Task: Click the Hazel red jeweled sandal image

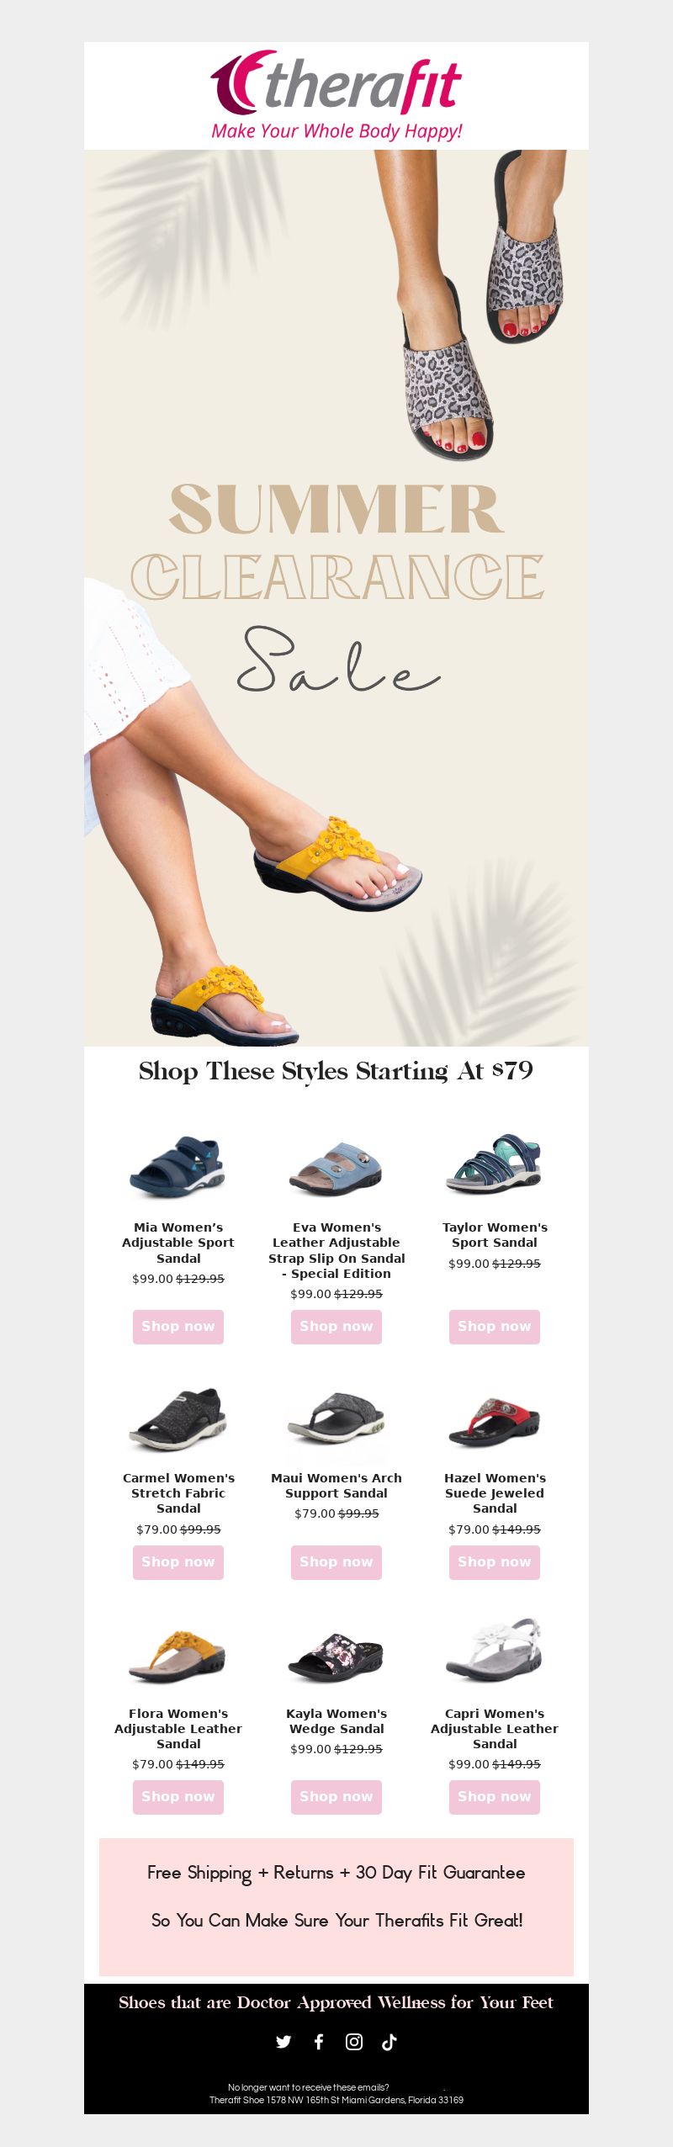Action: [495, 1419]
